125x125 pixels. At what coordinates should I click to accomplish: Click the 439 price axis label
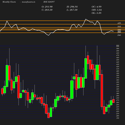point(118,64)
